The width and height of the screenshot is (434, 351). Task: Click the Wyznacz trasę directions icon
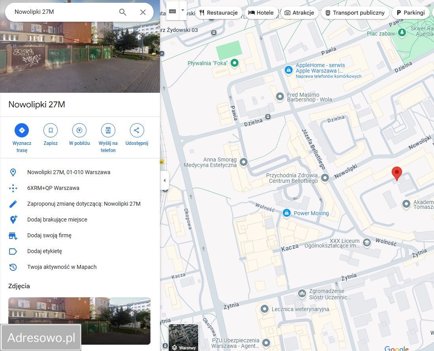pos(22,130)
